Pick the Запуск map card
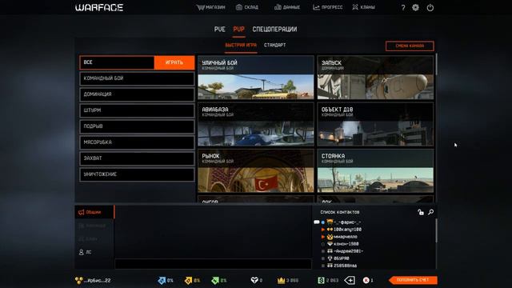The height and width of the screenshot is (288, 512). [375, 78]
